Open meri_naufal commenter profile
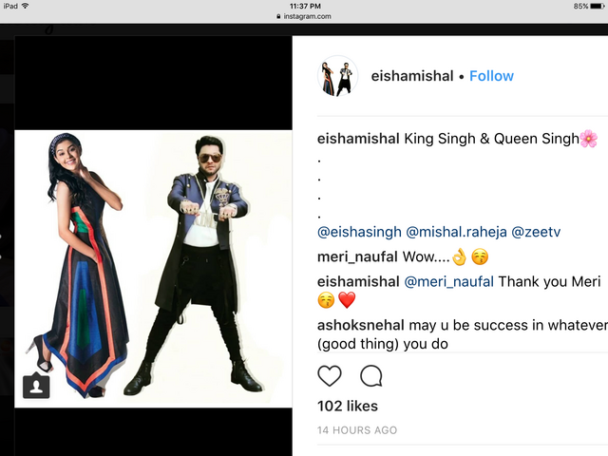The image size is (608, 456). tap(357, 256)
